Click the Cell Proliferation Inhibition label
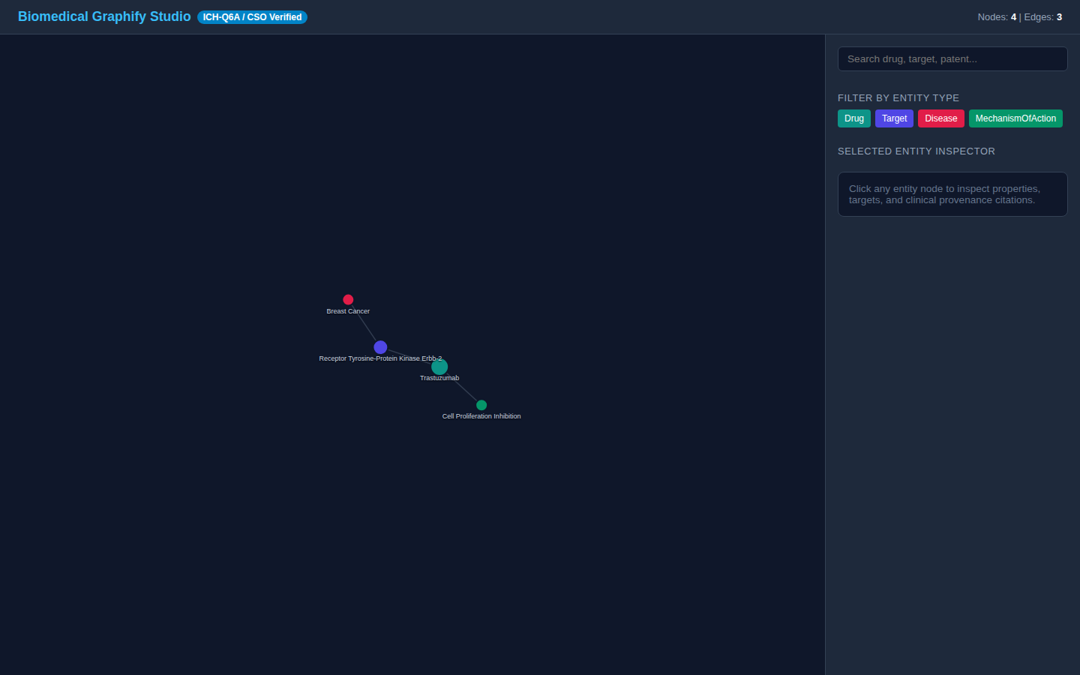Image resolution: width=1080 pixels, height=675 pixels. pos(481,416)
